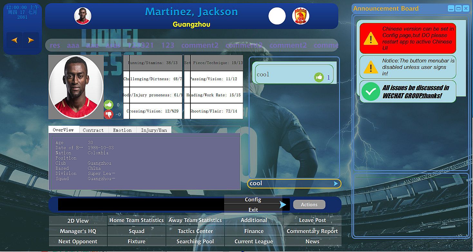Click "res" in the scrolling comment ticker

click(x=55, y=45)
